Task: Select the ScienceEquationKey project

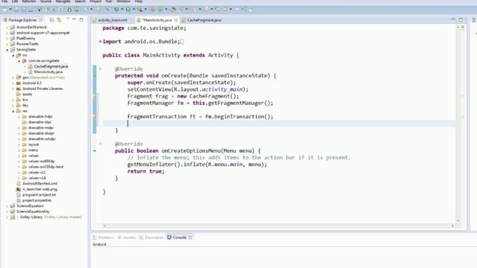Action: coord(33,211)
